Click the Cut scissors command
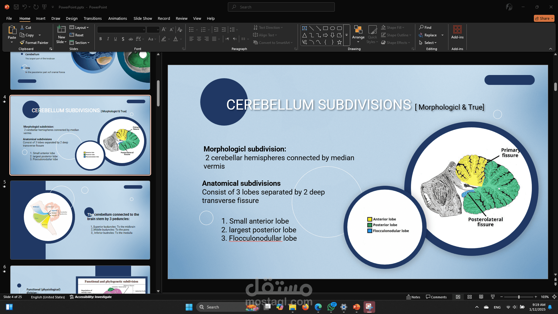Image resolution: width=558 pixels, height=314 pixels. 26,27
